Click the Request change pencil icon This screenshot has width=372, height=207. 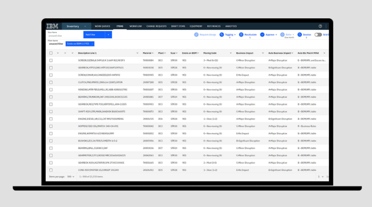point(196,34)
